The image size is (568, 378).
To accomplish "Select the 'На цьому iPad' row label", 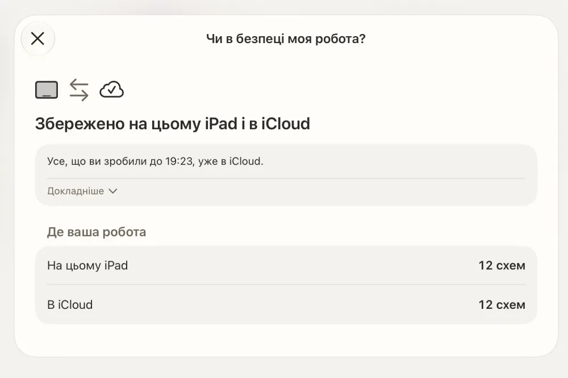I will pos(87,266).
